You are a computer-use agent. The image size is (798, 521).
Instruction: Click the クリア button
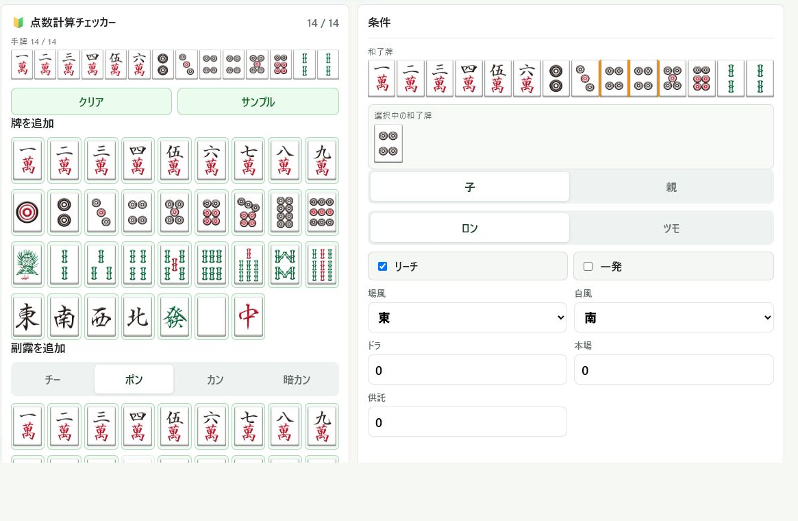click(91, 101)
